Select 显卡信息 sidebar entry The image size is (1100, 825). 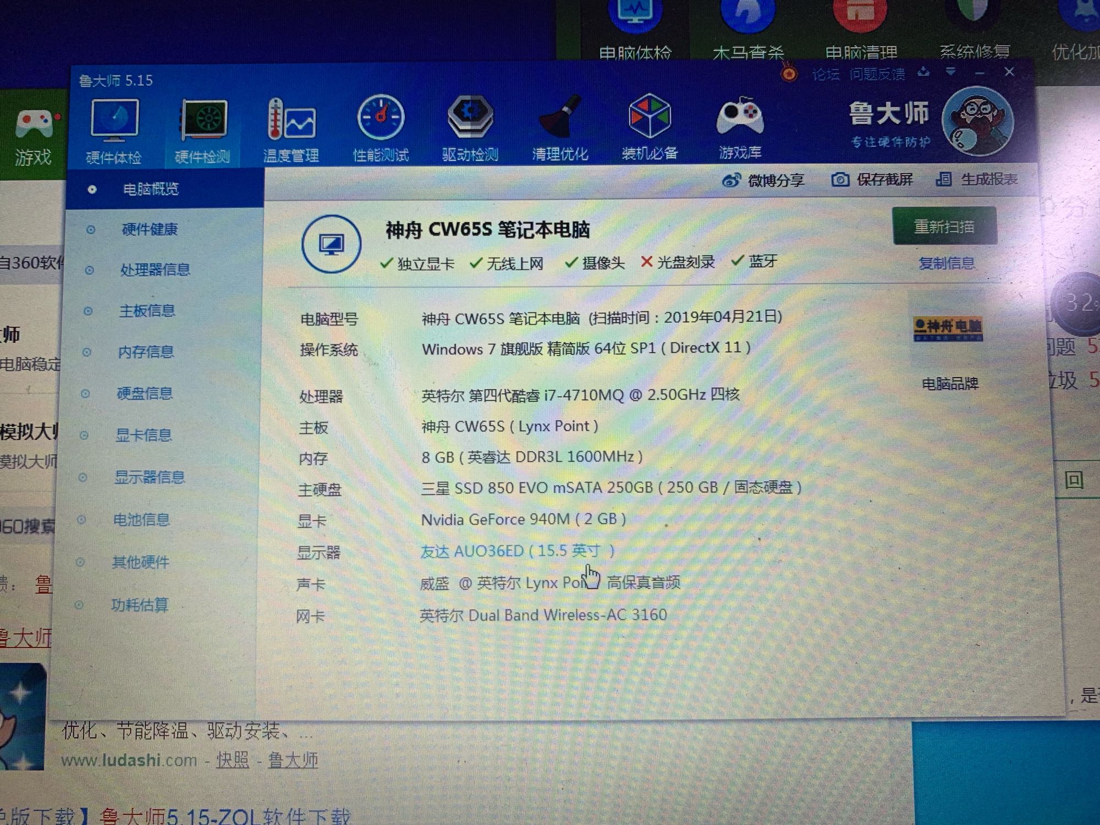[144, 435]
